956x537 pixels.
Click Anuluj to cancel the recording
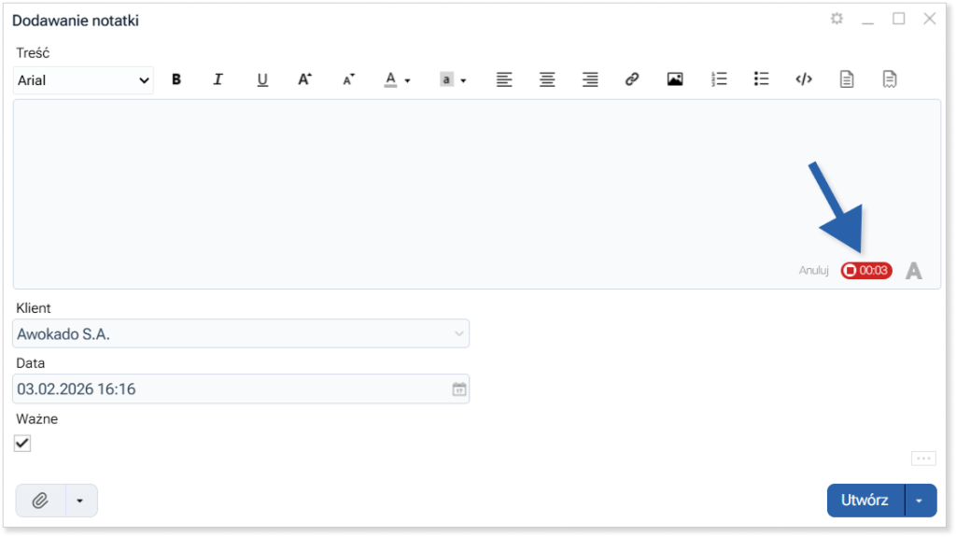point(813,271)
